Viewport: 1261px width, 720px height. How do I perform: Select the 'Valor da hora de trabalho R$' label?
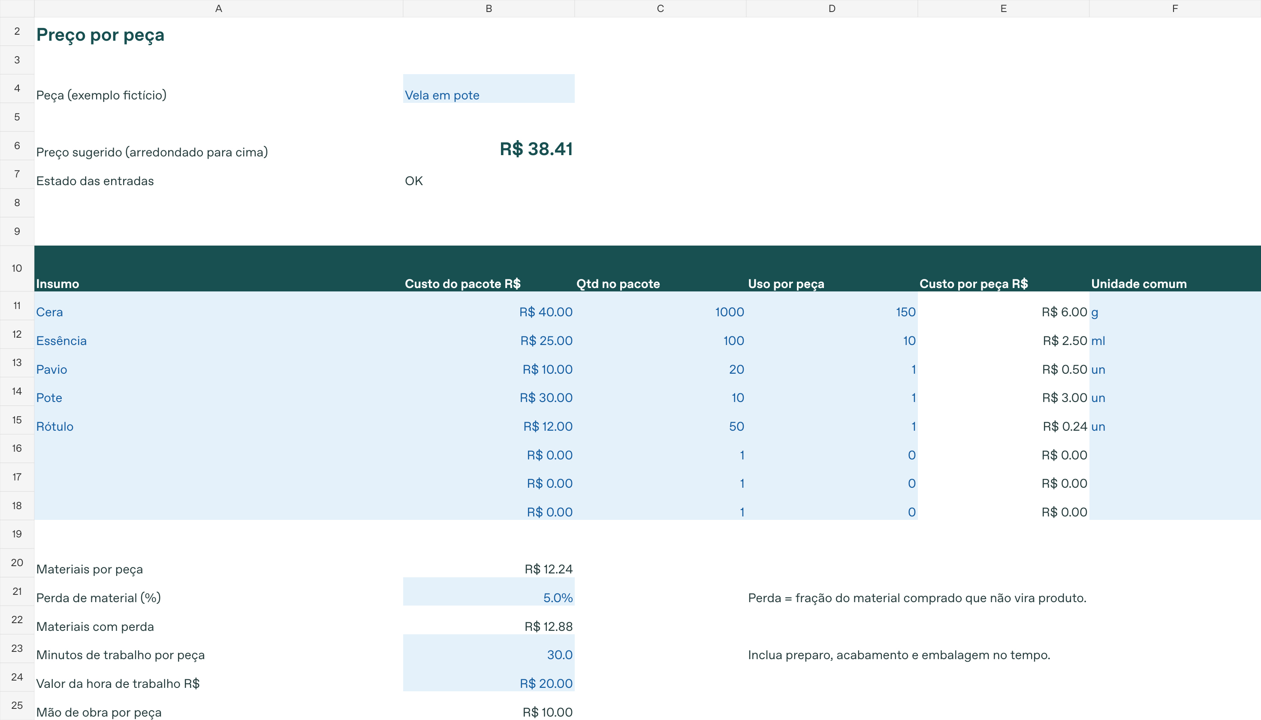coord(218,677)
